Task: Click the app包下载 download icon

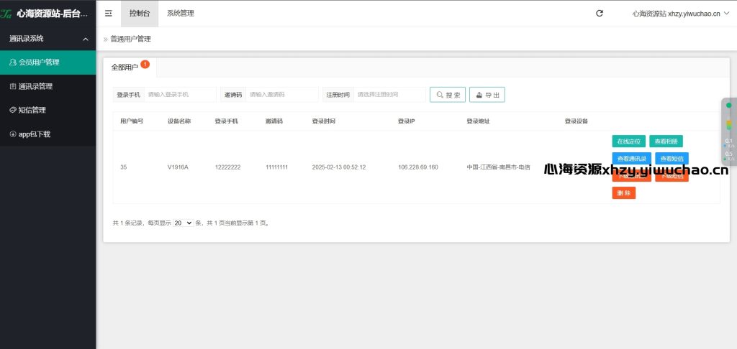Action: pos(13,134)
